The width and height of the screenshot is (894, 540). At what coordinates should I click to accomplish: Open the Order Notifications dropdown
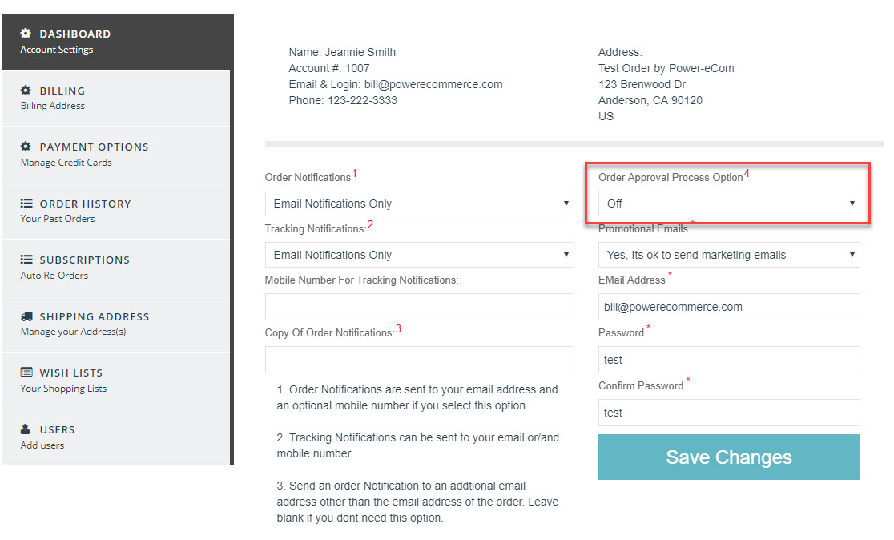tap(419, 204)
